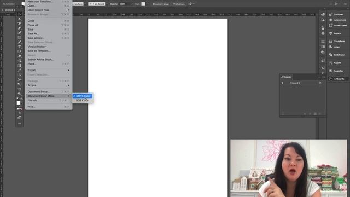Screen dimensions: 350x197
Task: Choose Version History menu item
Action: [x=49, y=47]
